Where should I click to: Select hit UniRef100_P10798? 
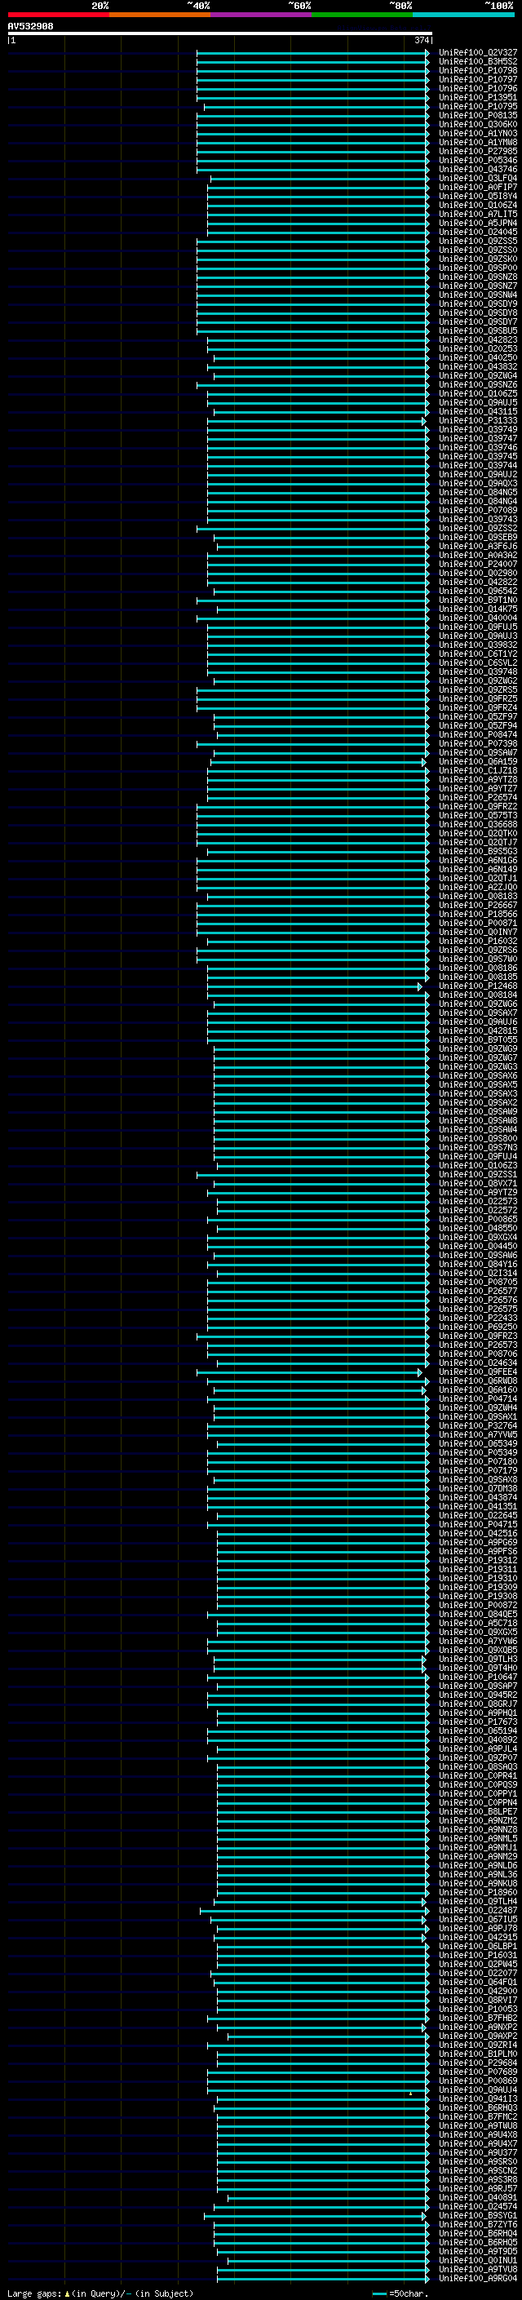[x=477, y=70]
